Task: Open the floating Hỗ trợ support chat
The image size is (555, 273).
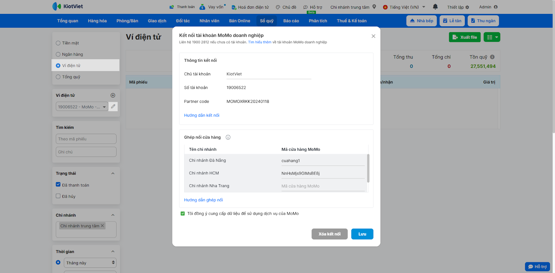Action: 537,266
